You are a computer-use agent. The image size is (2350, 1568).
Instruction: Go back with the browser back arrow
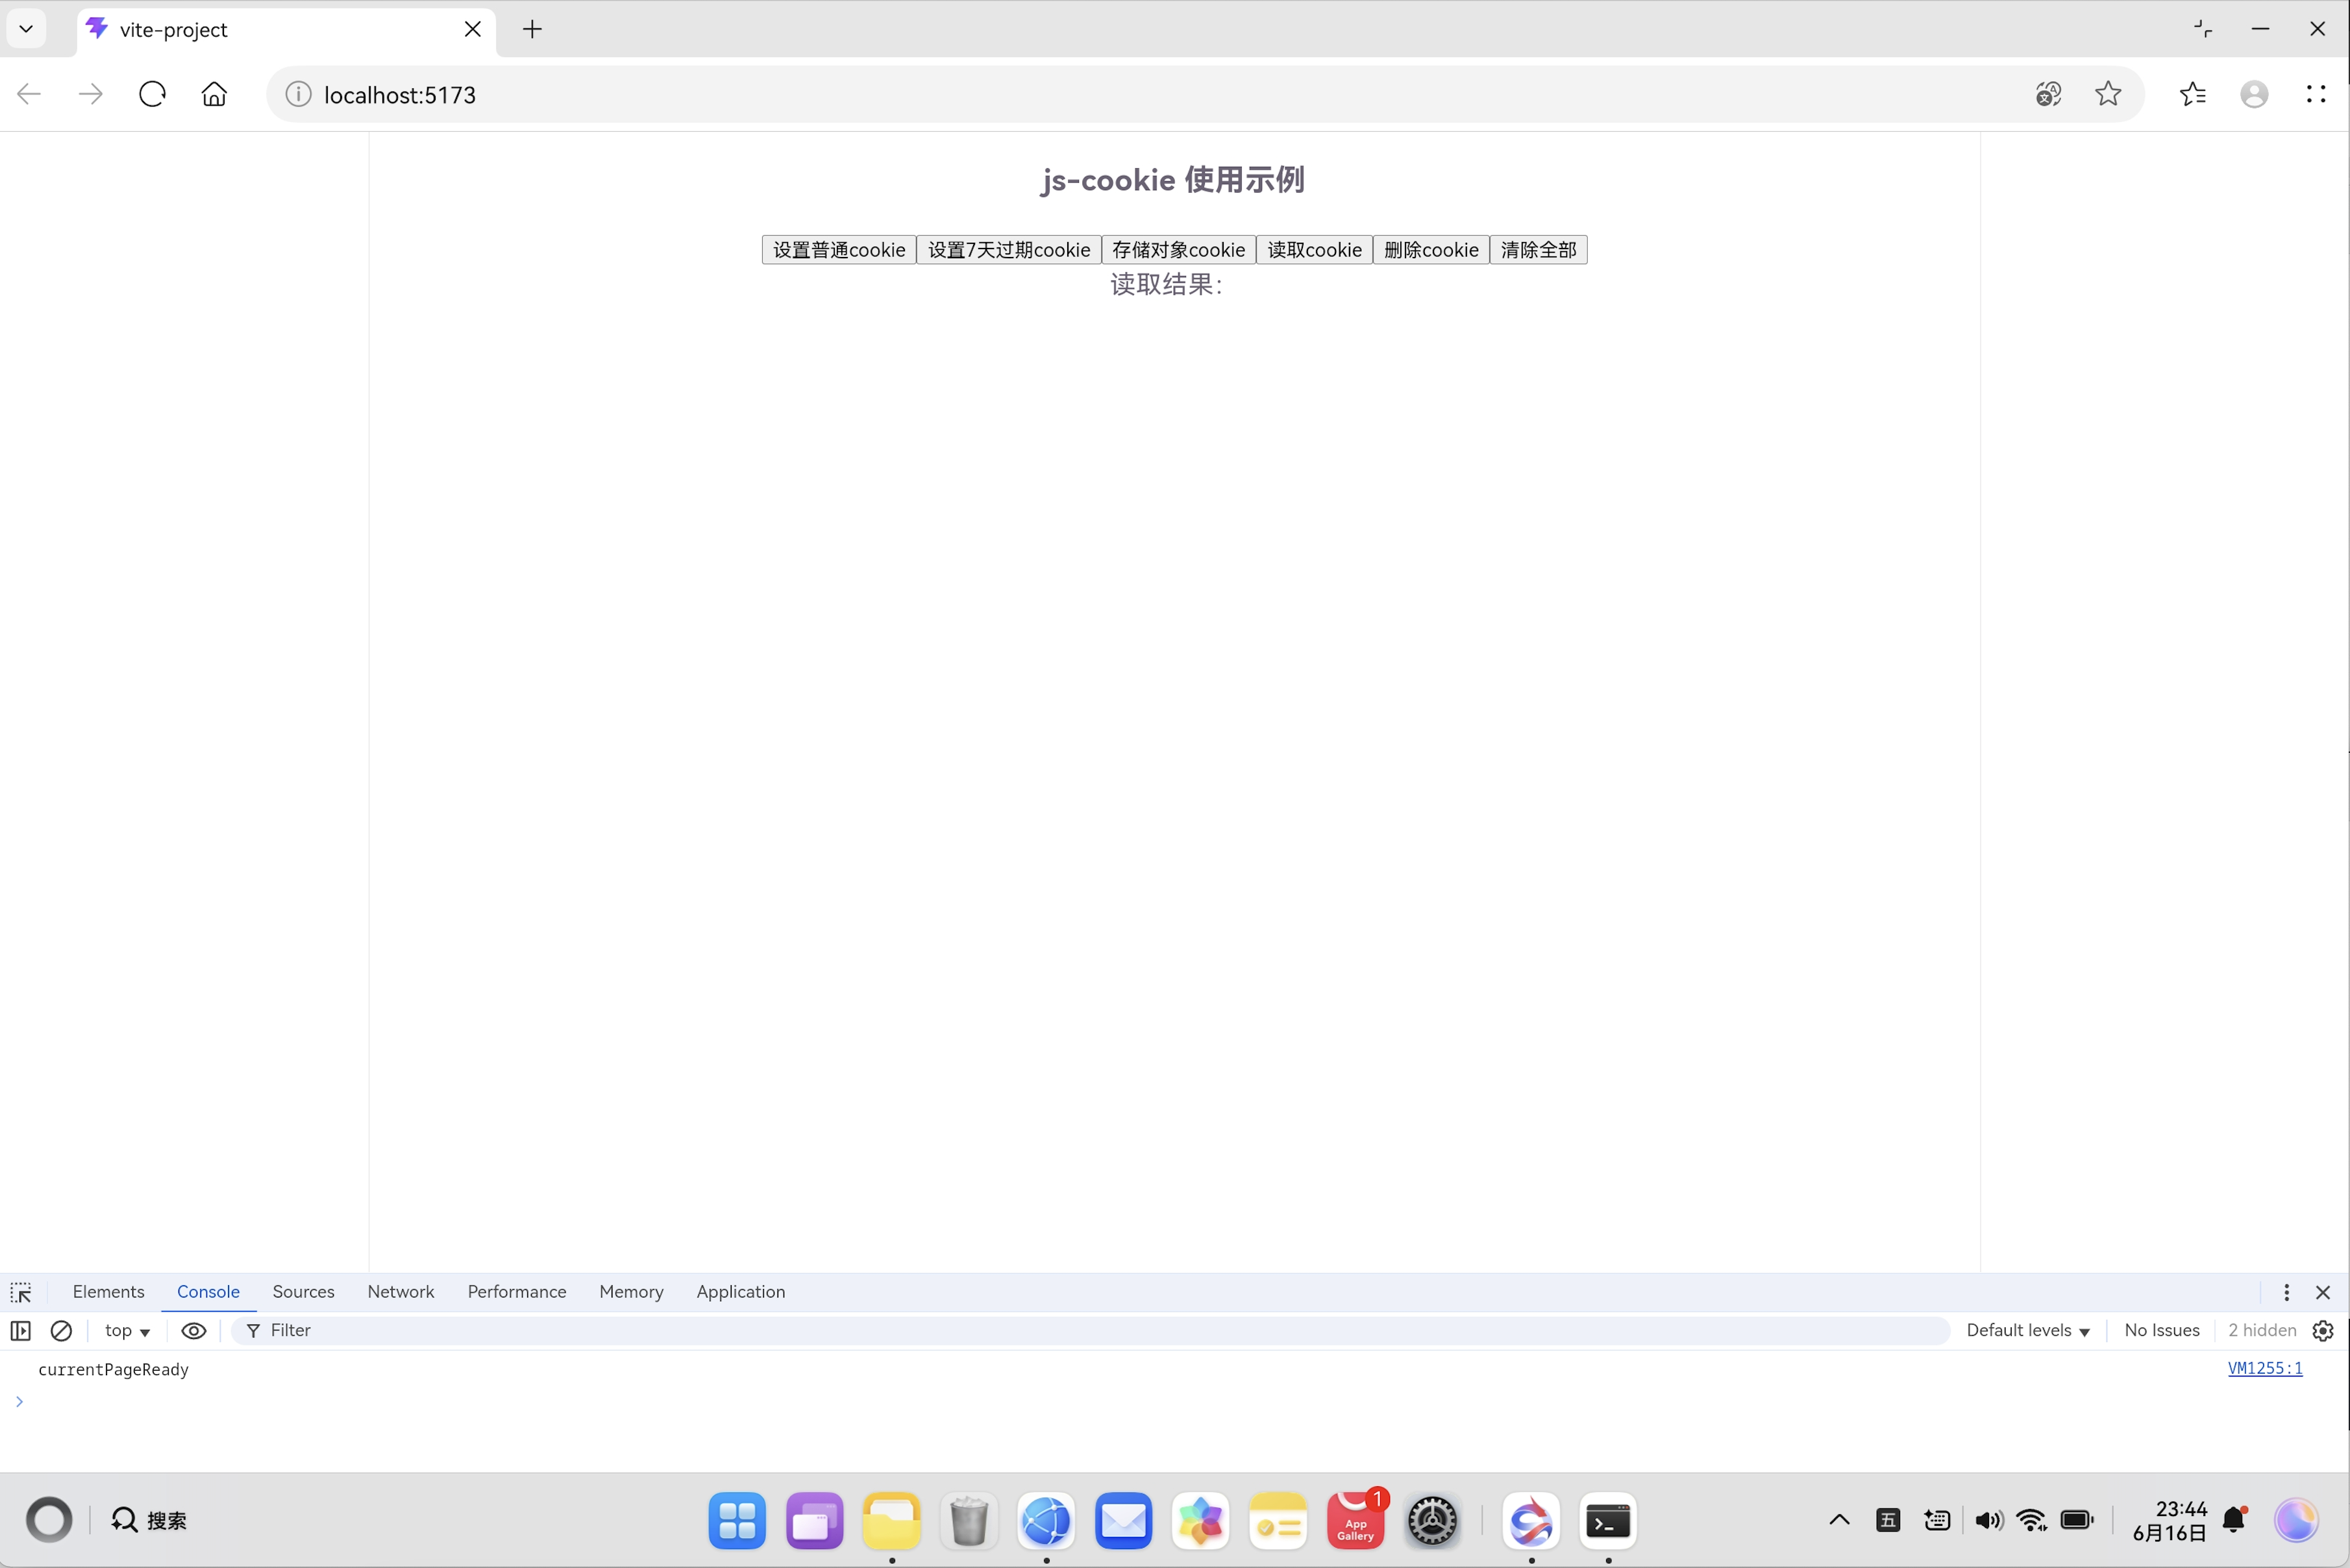pos(29,94)
